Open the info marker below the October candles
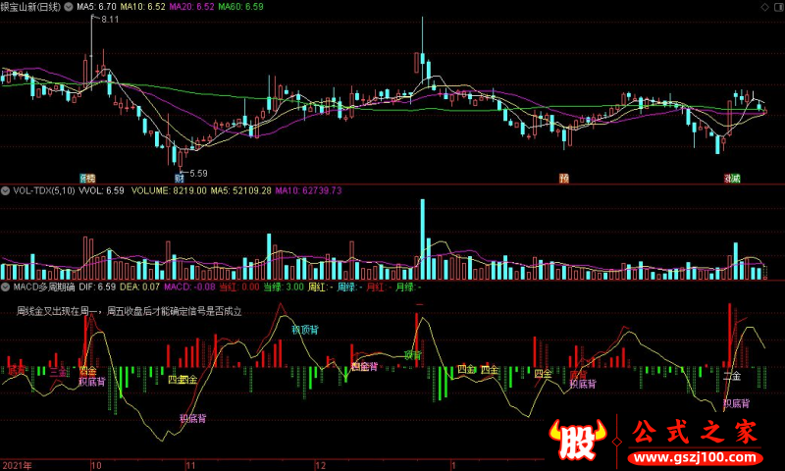This screenshot has width=785, height=471. pos(87,179)
